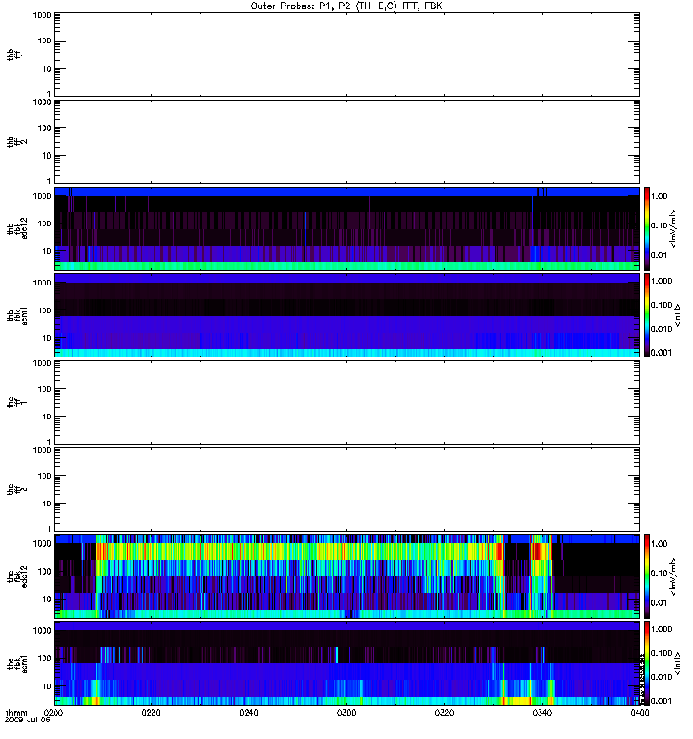This screenshot has height=739, width=693.
Task: Click the '2009 Jul 06' date label
Action: tap(28, 720)
